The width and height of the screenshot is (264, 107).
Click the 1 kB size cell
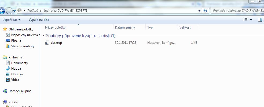click(194, 43)
